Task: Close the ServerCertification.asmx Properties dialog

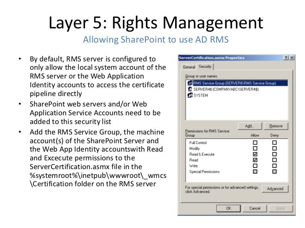Action: coord(292,58)
